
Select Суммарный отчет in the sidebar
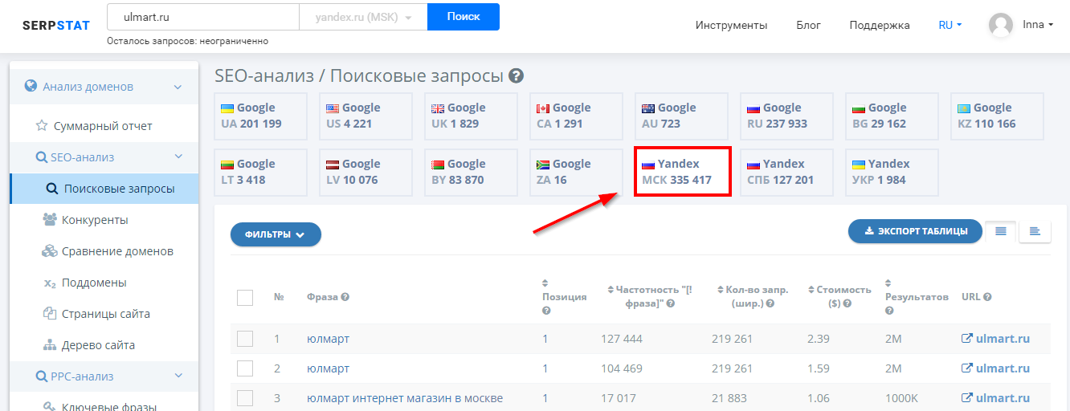tap(104, 126)
